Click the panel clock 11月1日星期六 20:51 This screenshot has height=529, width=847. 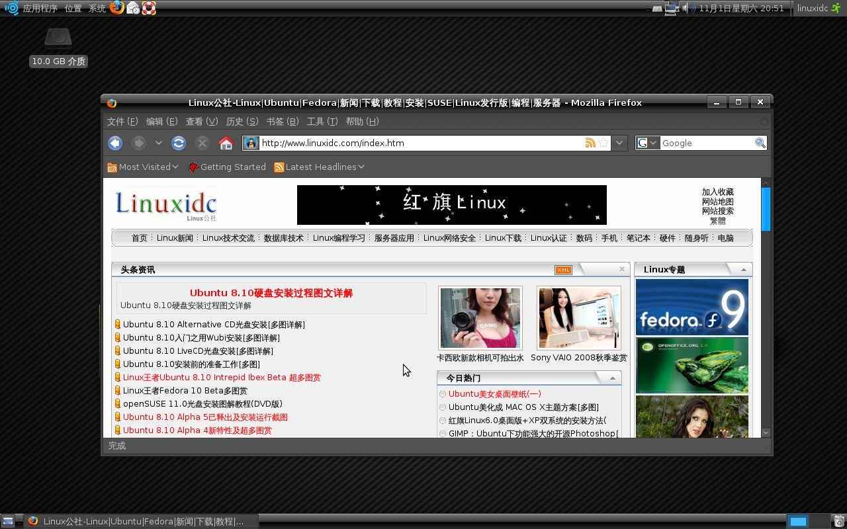741,9
